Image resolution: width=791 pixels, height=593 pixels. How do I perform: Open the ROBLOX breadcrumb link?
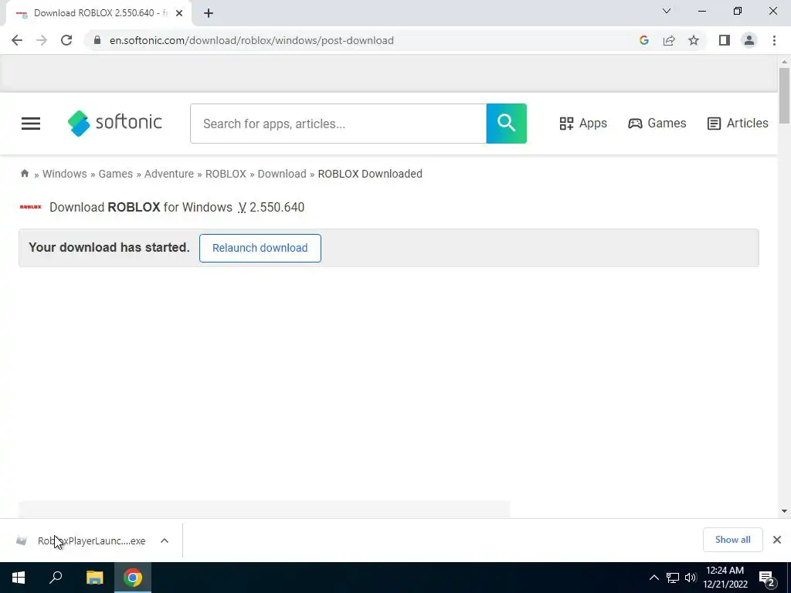226,174
